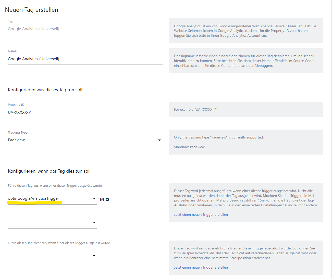Focus the Property ID input field
332x278 pixels.
click(x=85, y=112)
